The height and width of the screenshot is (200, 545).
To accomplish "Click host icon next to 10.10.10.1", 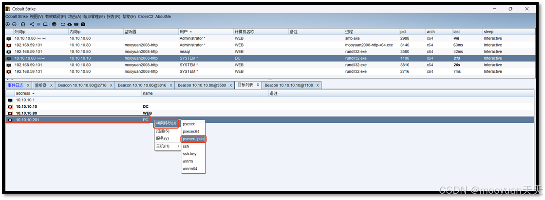I will [10, 100].
